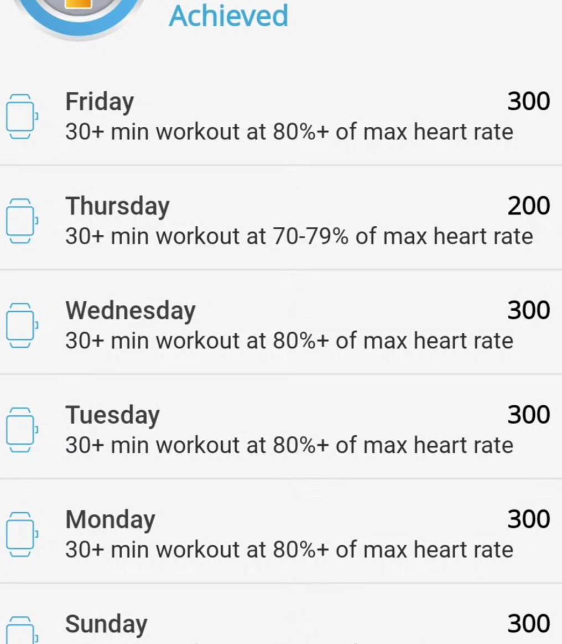The width and height of the screenshot is (562, 644).
Task: Tap Thursday's 200 points value
Action: point(528,206)
